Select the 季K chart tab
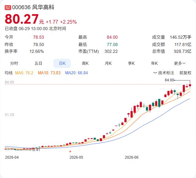Image resolution: width=196 pixels, height=178 pixels. 131,63
